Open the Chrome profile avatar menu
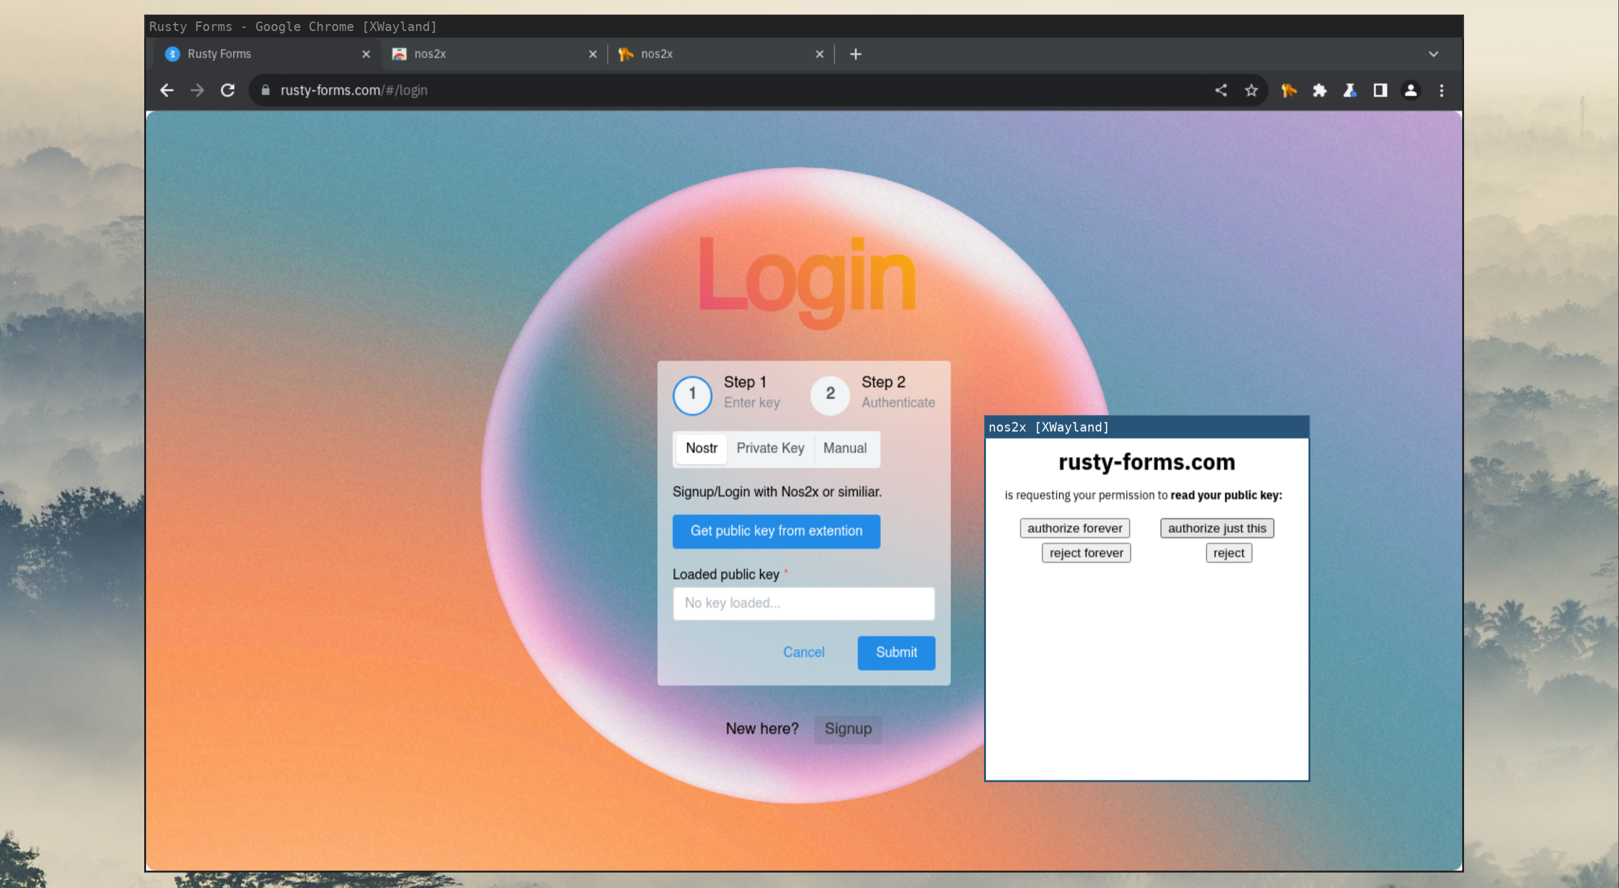This screenshot has height=888, width=1619. click(1410, 90)
